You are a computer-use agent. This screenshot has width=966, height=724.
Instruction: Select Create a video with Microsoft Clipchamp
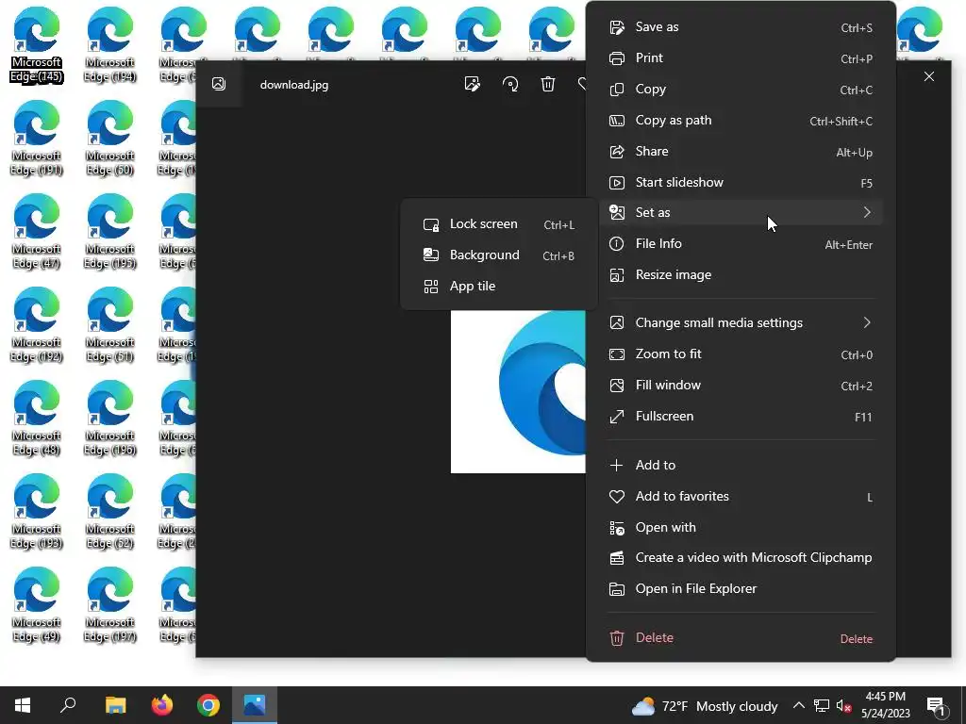click(741, 558)
